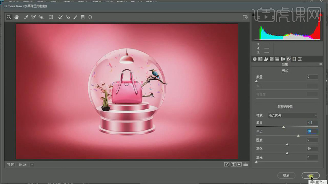Click the 高光 slider handle
Image resolution: width=328 pixels, height=184 pixels.
click(x=256, y=162)
